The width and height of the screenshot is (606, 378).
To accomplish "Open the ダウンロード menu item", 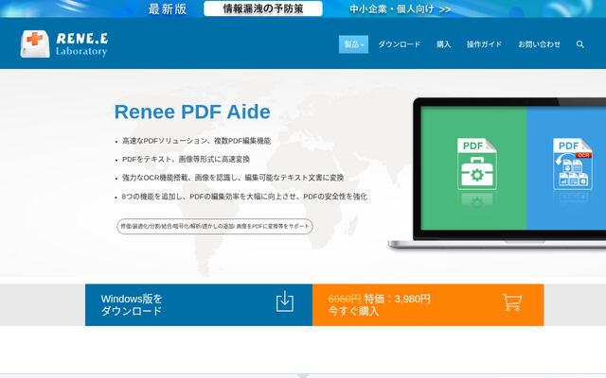I will coord(399,44).
